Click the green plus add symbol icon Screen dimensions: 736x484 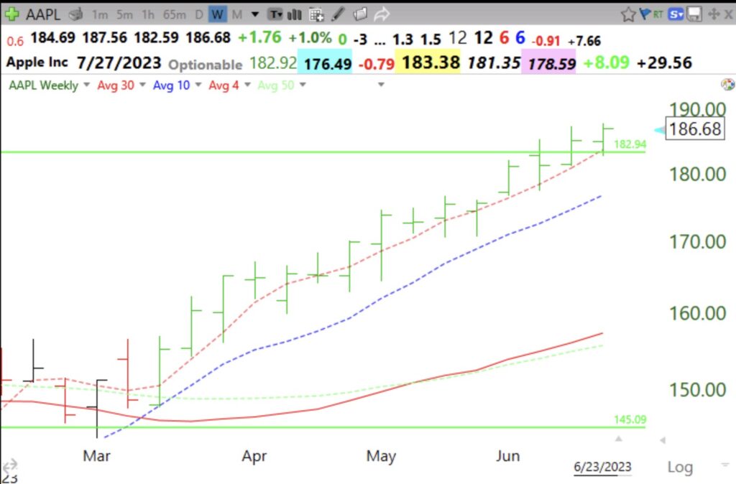pos(11,14)
